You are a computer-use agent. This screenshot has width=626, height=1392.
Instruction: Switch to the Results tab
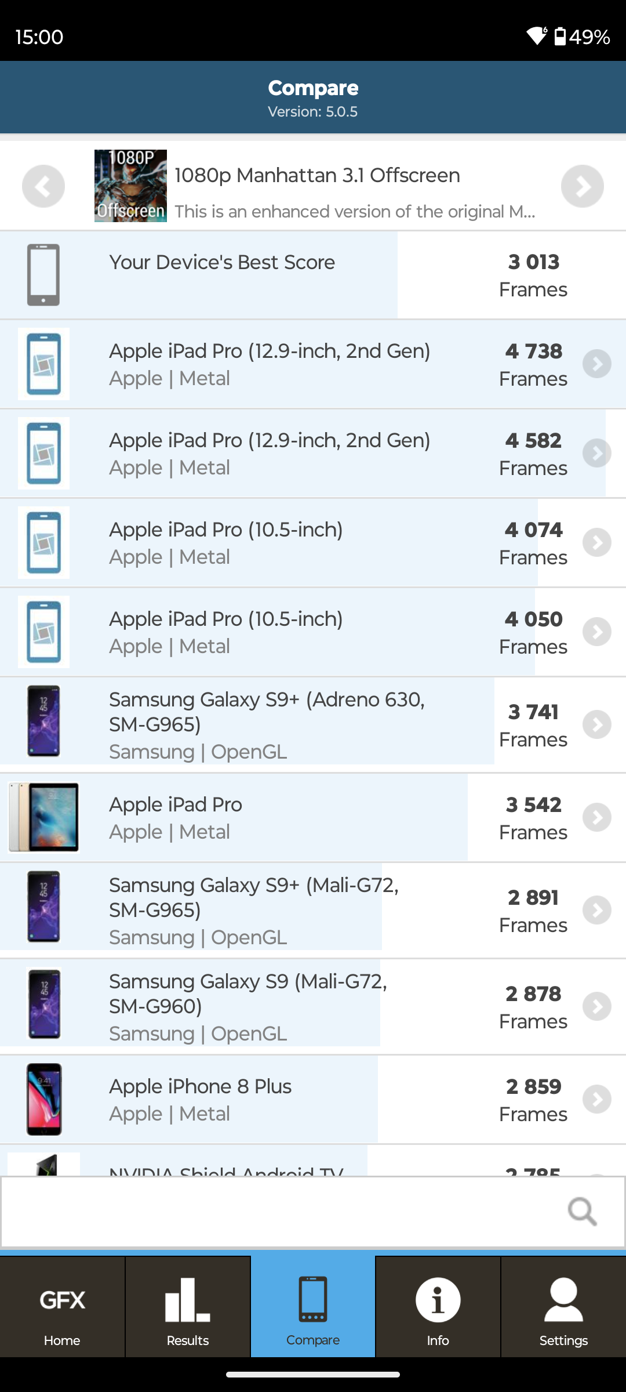[x=187, y=1307]
